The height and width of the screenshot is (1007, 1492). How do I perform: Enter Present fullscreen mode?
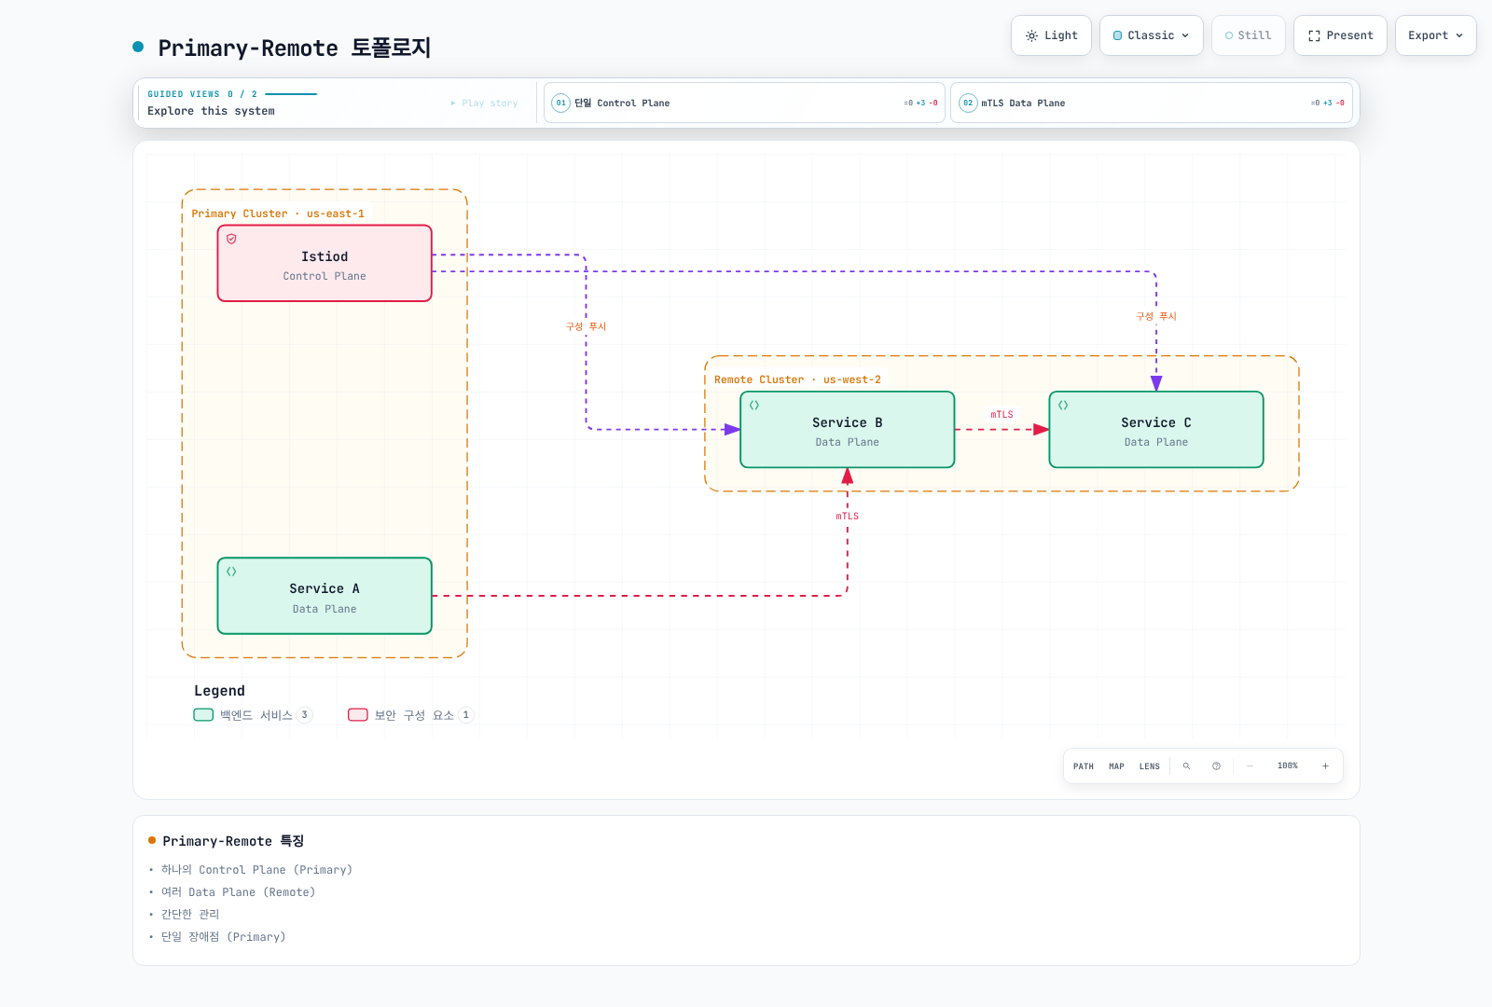coord(1340,35)
